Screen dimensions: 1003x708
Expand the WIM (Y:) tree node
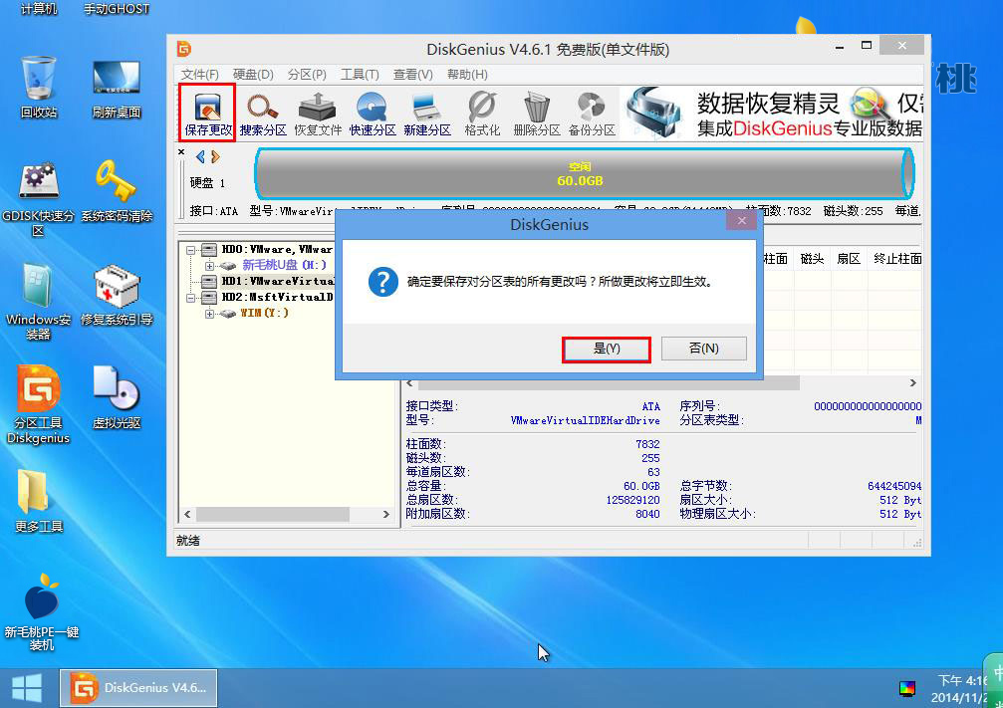209,314
